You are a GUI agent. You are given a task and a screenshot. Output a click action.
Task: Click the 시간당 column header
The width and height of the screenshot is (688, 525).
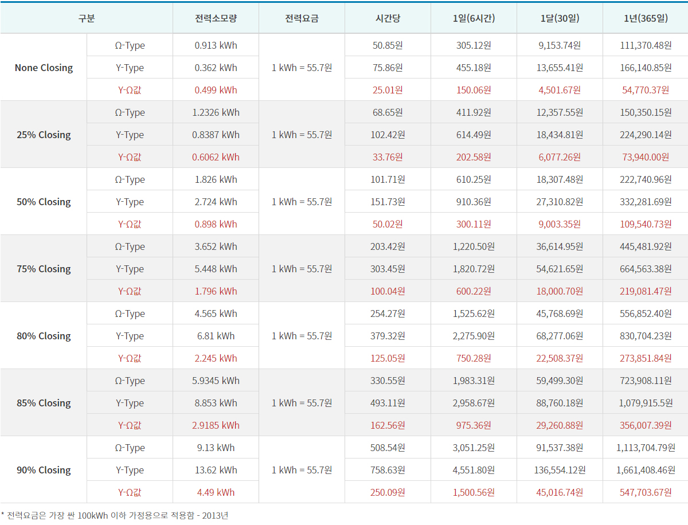tap(388, 18)
